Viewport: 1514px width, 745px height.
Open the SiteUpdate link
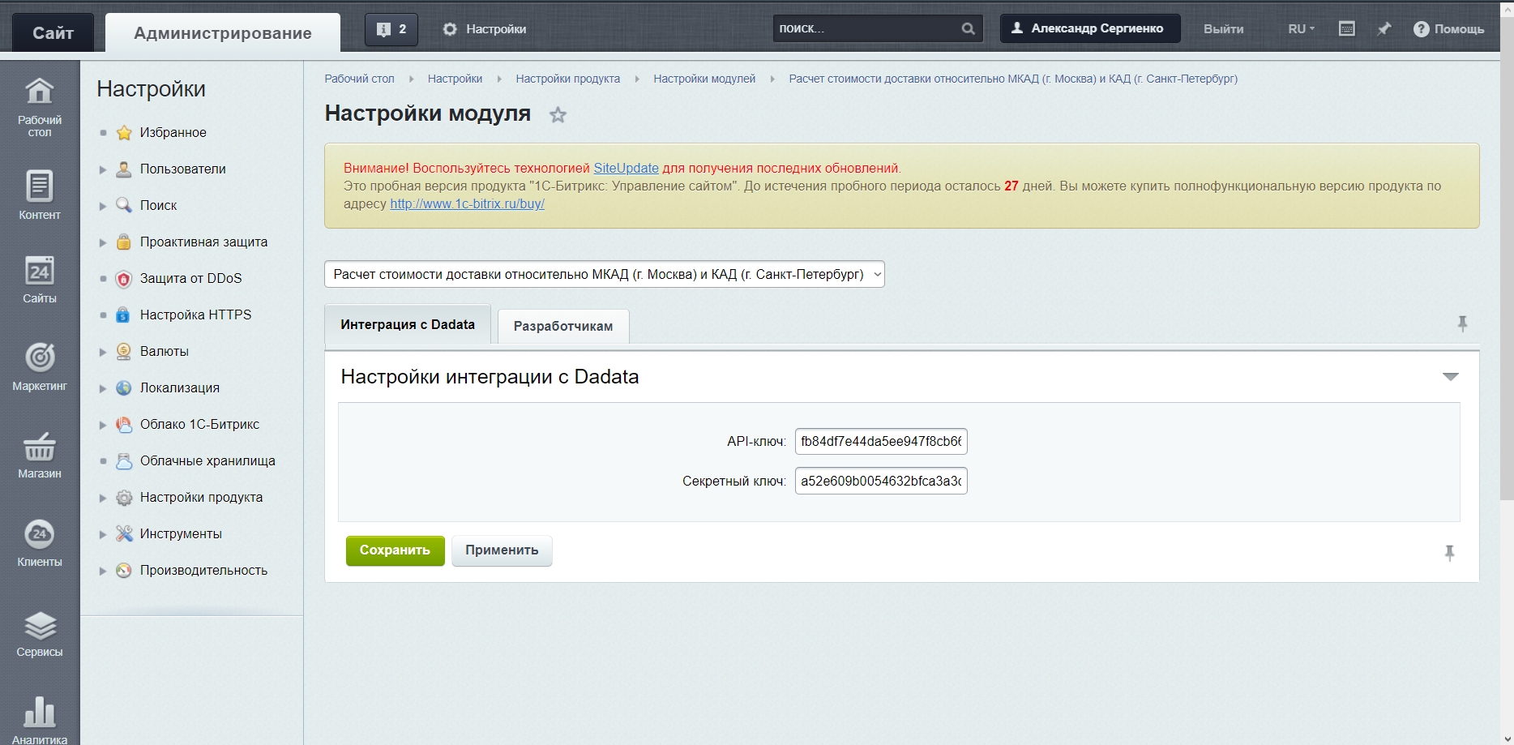coord(626,168)
